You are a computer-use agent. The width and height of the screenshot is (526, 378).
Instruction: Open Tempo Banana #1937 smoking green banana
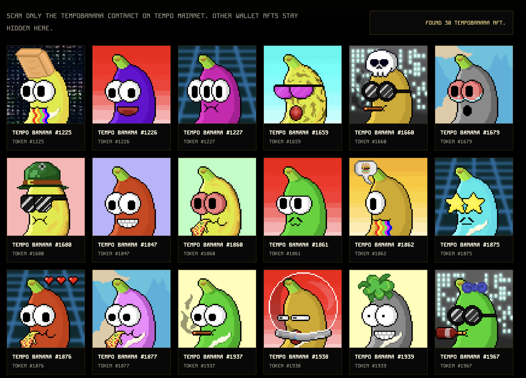click(217, 309)
